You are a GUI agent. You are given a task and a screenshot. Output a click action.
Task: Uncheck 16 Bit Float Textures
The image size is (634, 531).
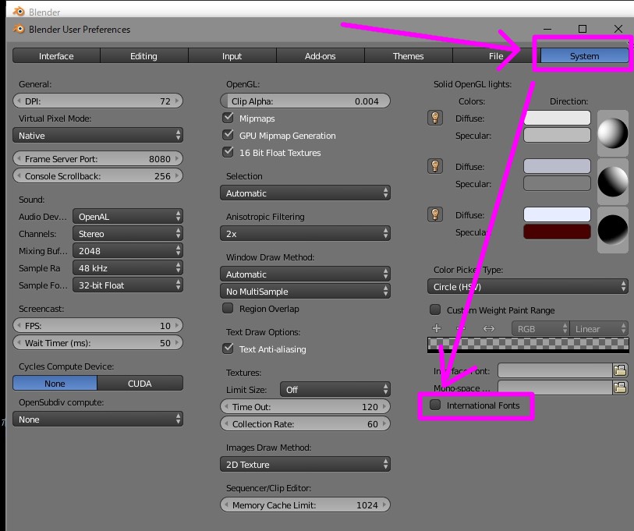[228, 152]
